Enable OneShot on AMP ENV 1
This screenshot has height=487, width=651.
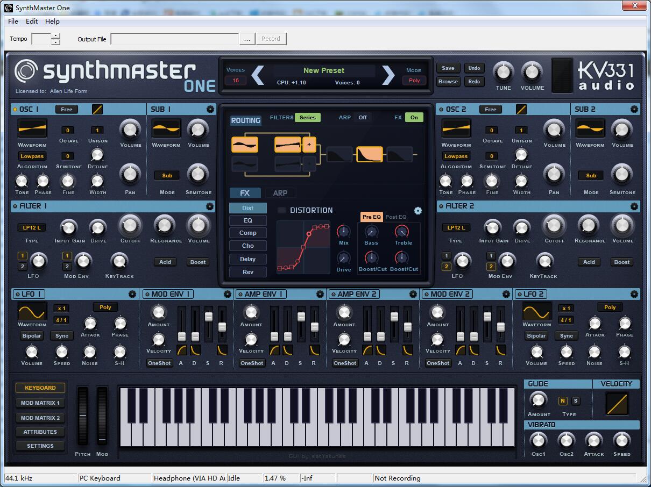251,363
